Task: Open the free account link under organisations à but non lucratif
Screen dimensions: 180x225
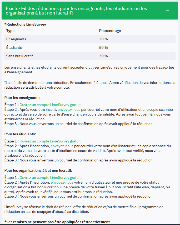Action: click(x=51, y=178)
